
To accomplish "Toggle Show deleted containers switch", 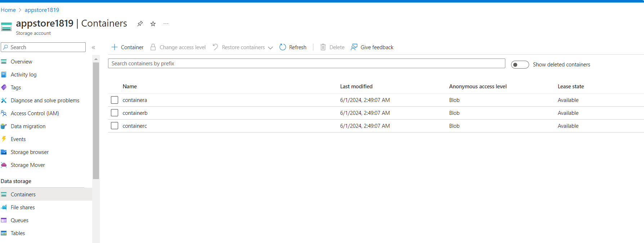I will [x=520, y=65].
